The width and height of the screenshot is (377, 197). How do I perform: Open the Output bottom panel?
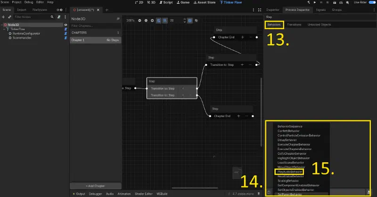[79, 194]
